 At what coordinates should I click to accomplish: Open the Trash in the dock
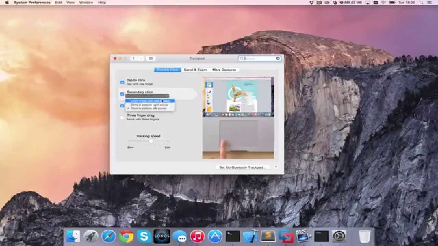click(365, 236)
